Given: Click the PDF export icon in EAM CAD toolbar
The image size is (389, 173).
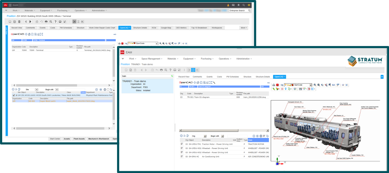Looking at the screenshot, I should [278, 85].
